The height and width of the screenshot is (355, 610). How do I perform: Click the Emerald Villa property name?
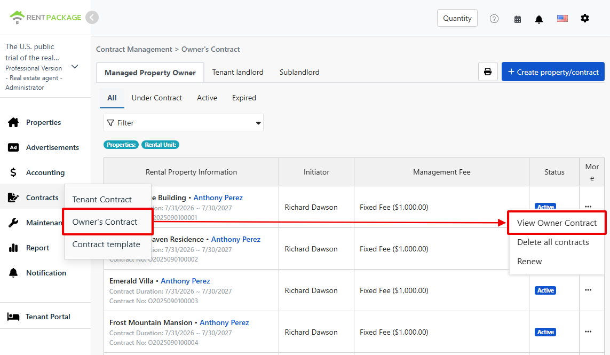point(131,281)
